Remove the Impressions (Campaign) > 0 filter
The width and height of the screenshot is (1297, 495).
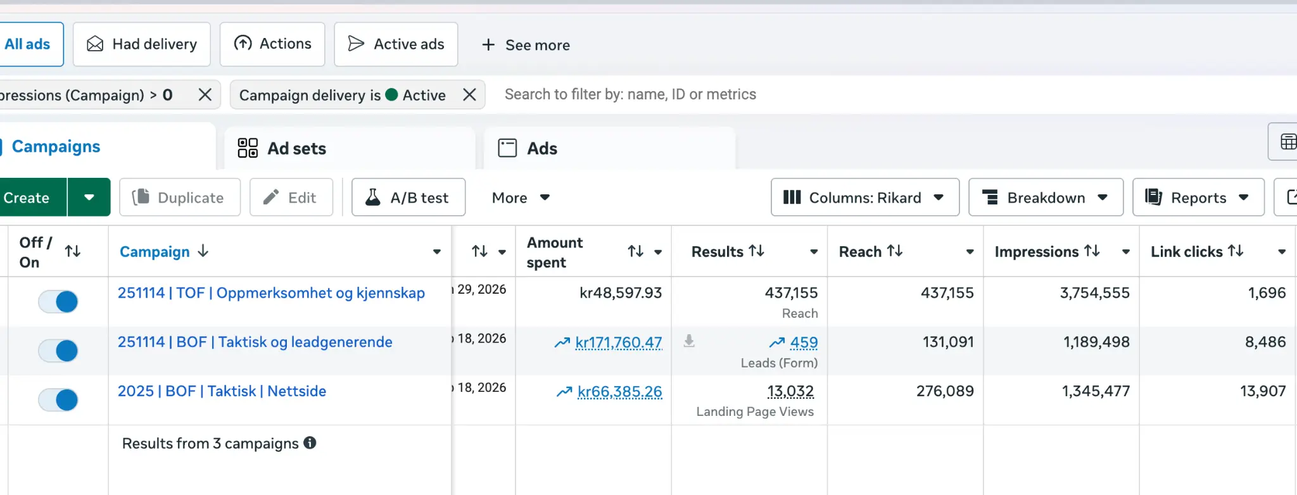click(205, 94)
